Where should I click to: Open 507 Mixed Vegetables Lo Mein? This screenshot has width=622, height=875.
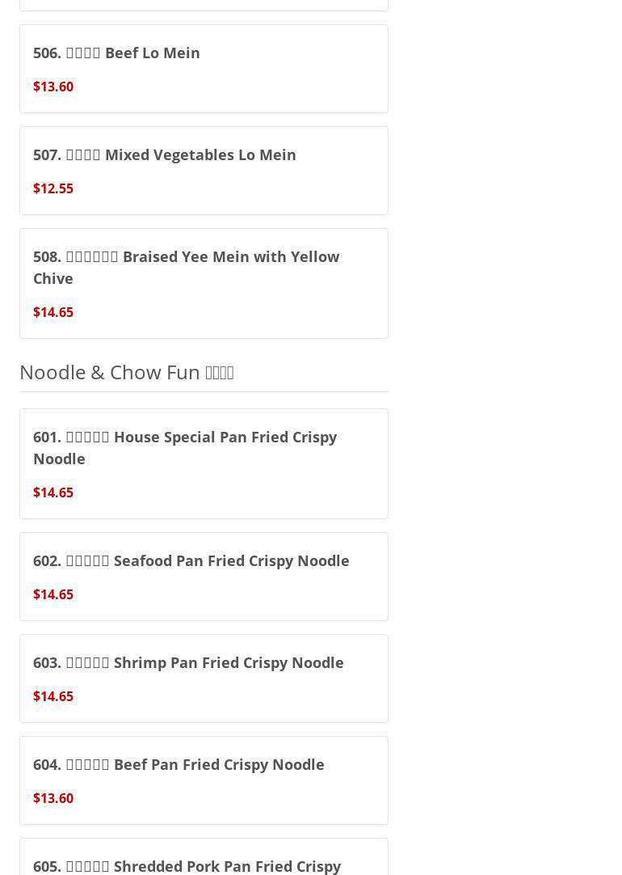(164, 154)
